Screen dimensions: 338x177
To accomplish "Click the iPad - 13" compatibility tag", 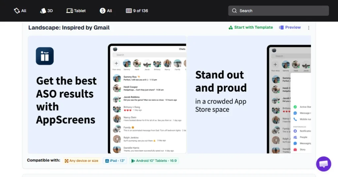I will point(115,161).
